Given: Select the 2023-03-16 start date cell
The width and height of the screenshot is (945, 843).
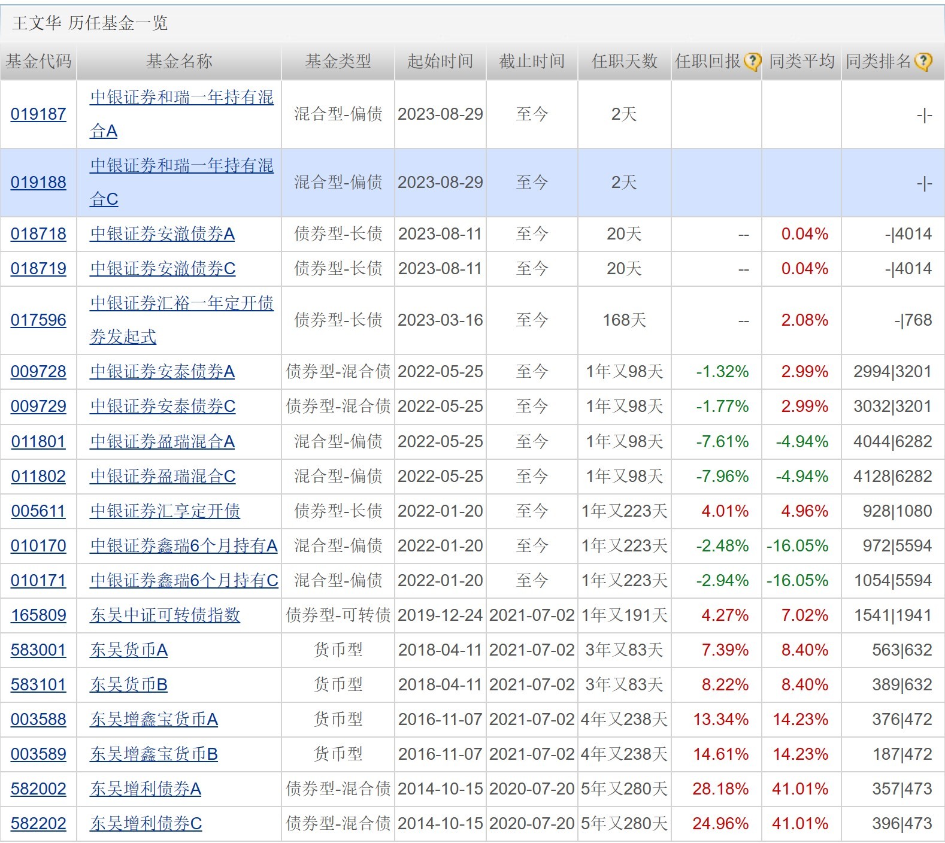Looking at the screenshot, I should 440,320.
